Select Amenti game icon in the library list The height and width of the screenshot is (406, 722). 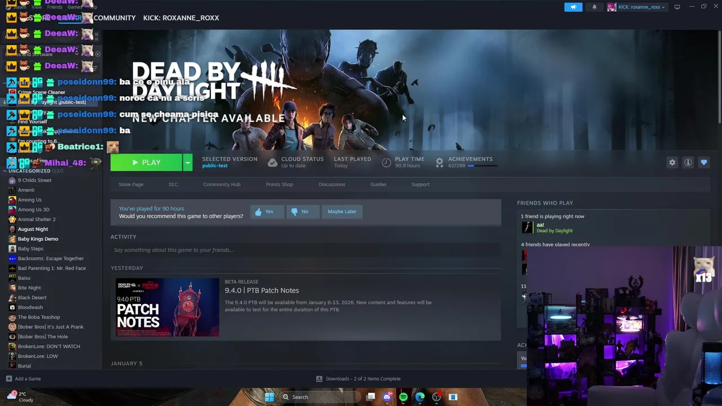(x=12, y=190)
